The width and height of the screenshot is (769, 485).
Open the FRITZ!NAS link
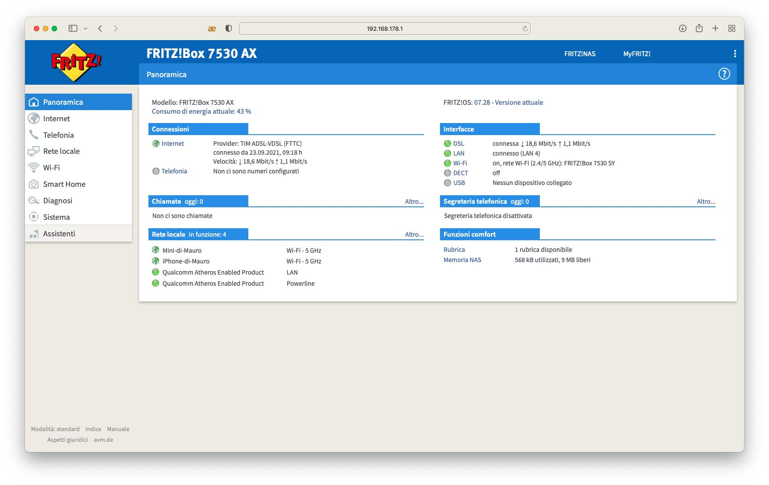(580, 54)
